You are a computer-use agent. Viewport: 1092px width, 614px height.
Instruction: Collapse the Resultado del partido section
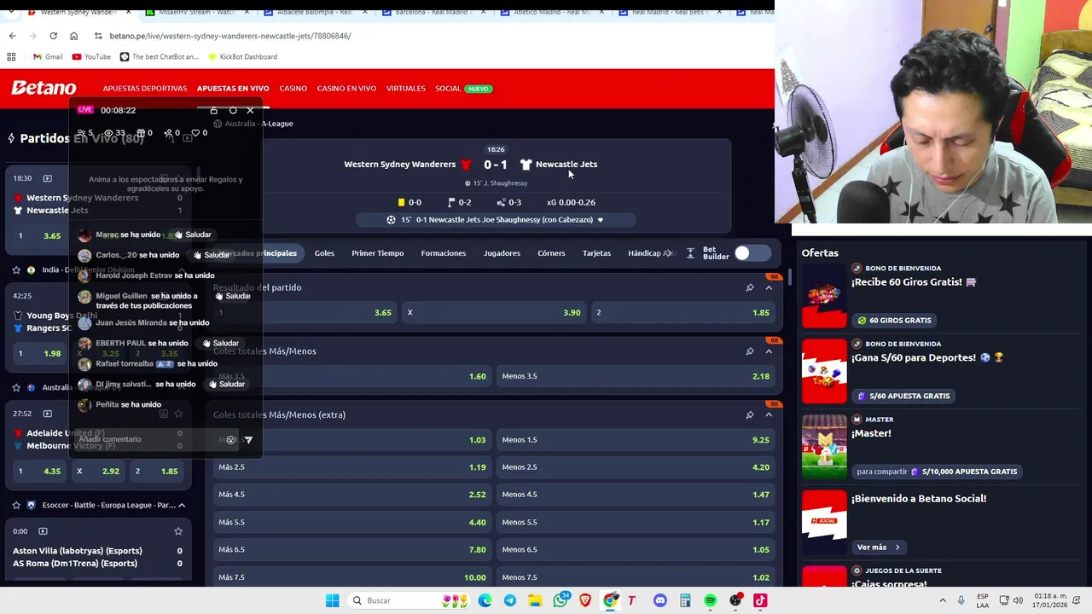(769, 287)
